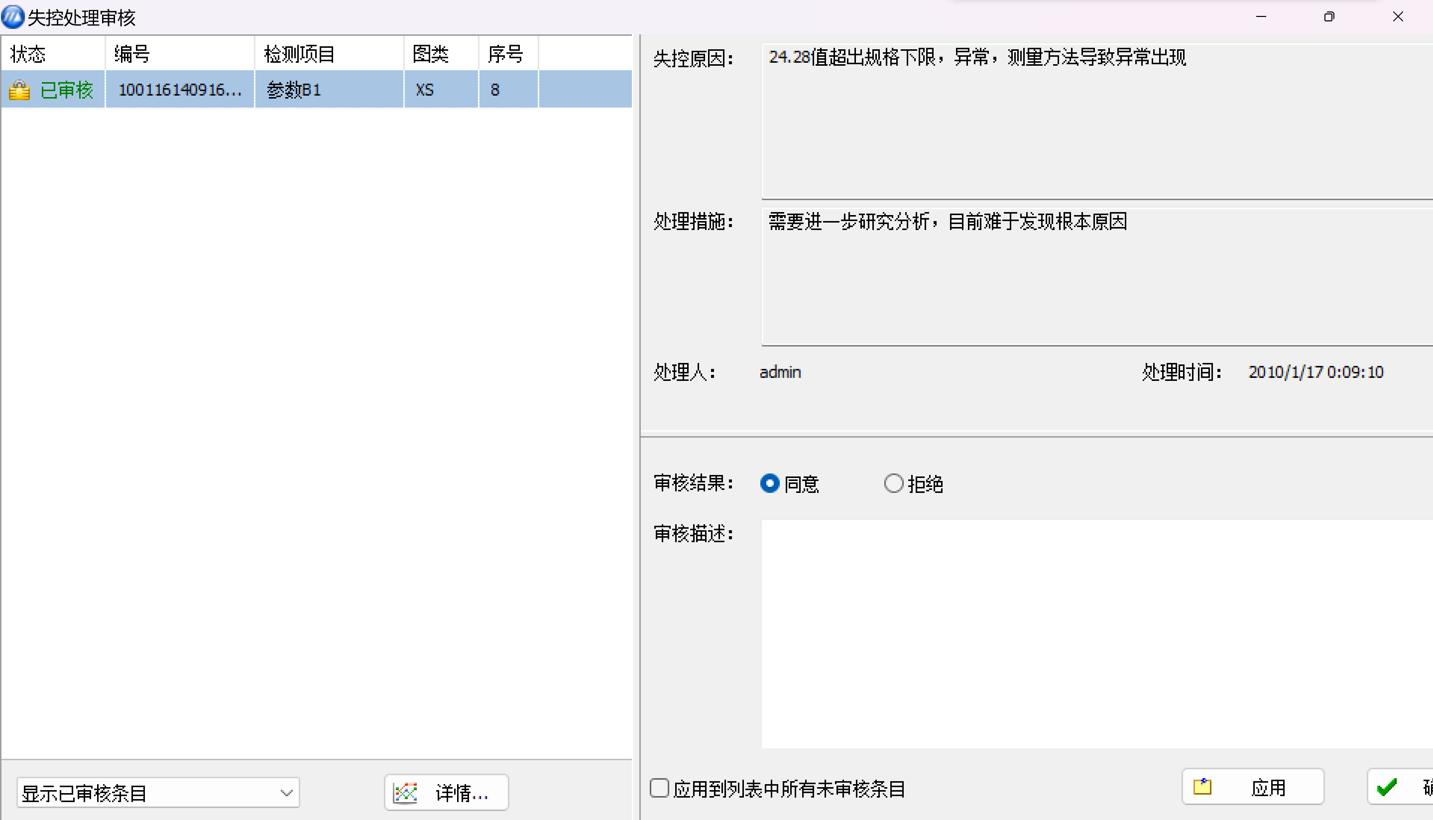The width and height of the screenshot is (1433, 820).
Task: Click the green checkmark confirm icon
Action: [x=1387, y=787]
